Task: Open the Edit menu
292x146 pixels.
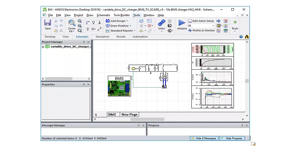Action: 58,15
